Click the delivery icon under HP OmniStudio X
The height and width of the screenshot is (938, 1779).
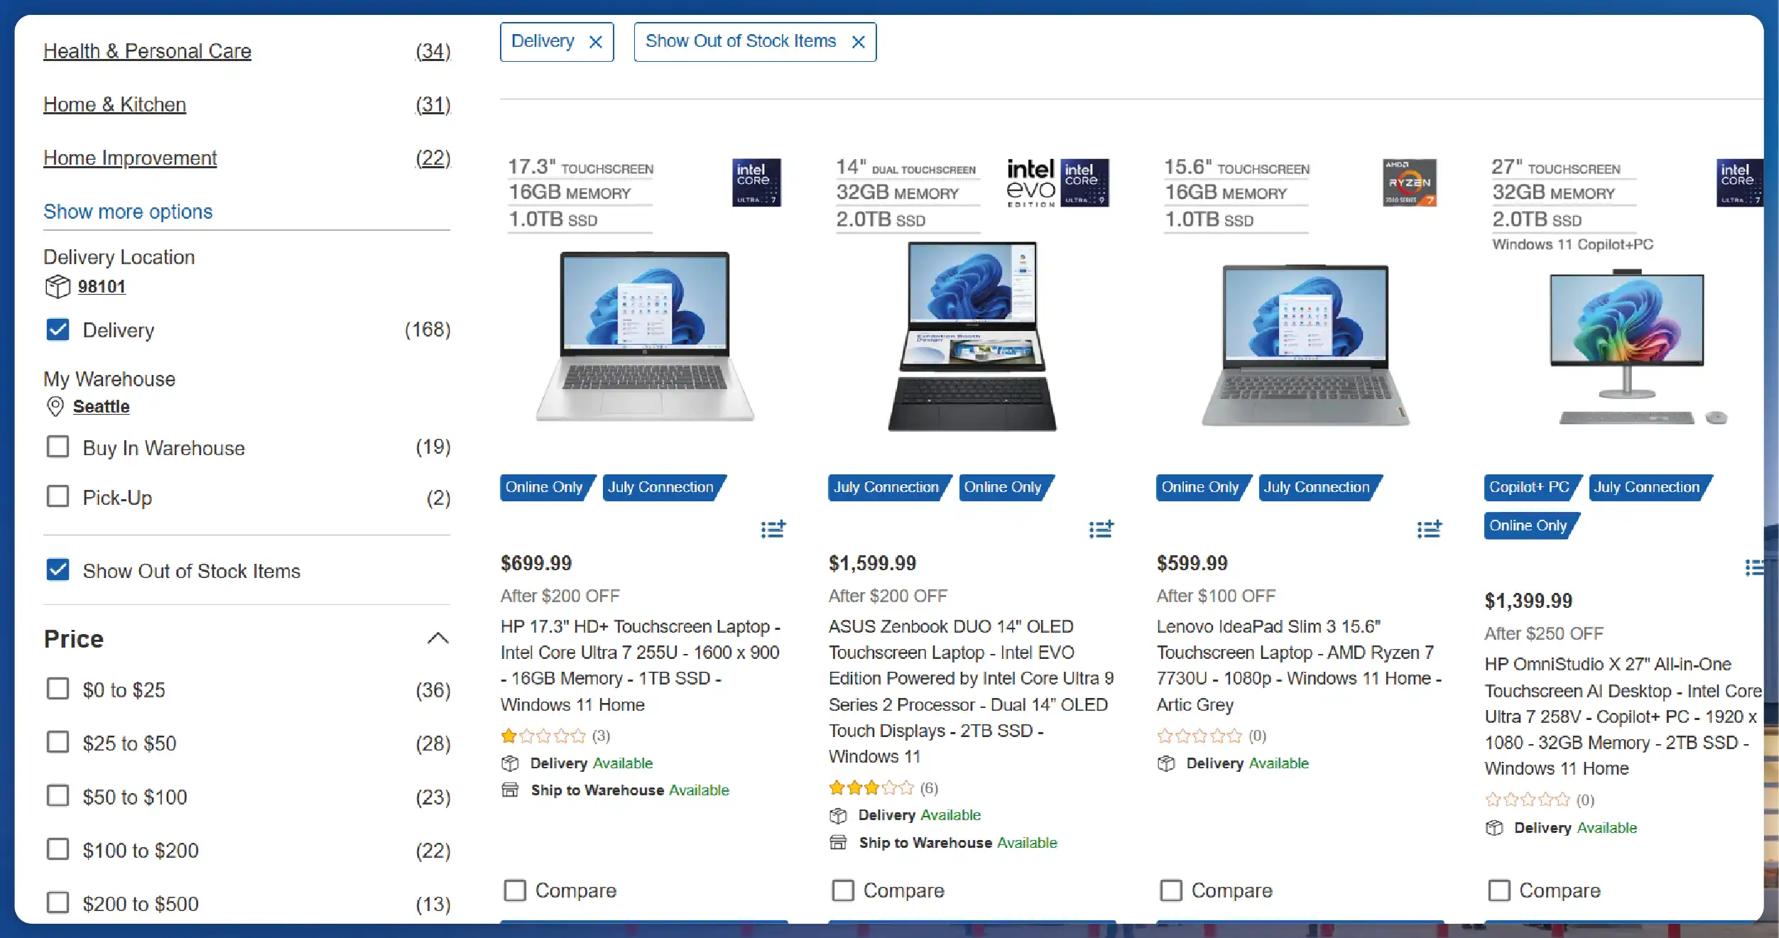[1494, 828]
